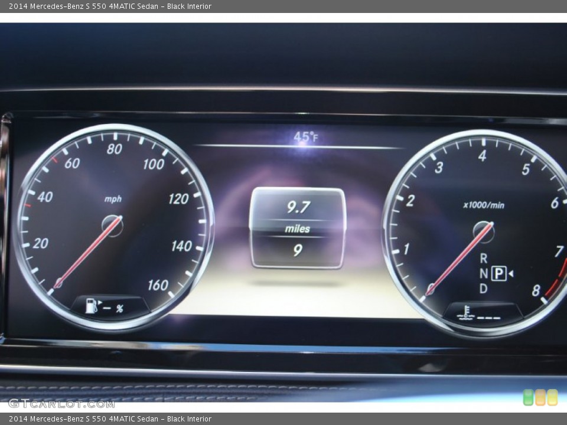Click the tachometer needle hub

coord(484,232)
